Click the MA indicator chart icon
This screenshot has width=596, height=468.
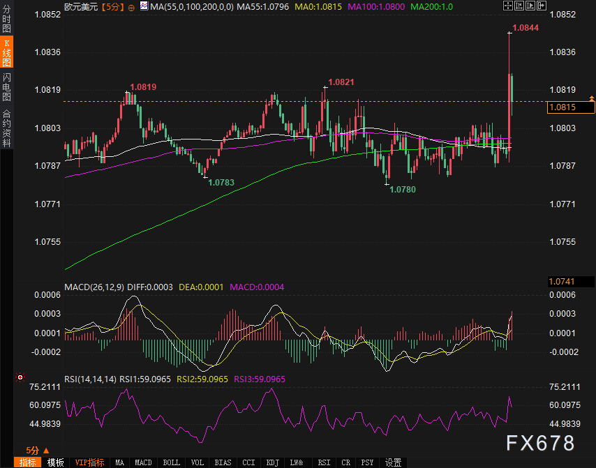pyautogui.click(x=144, y=6)
